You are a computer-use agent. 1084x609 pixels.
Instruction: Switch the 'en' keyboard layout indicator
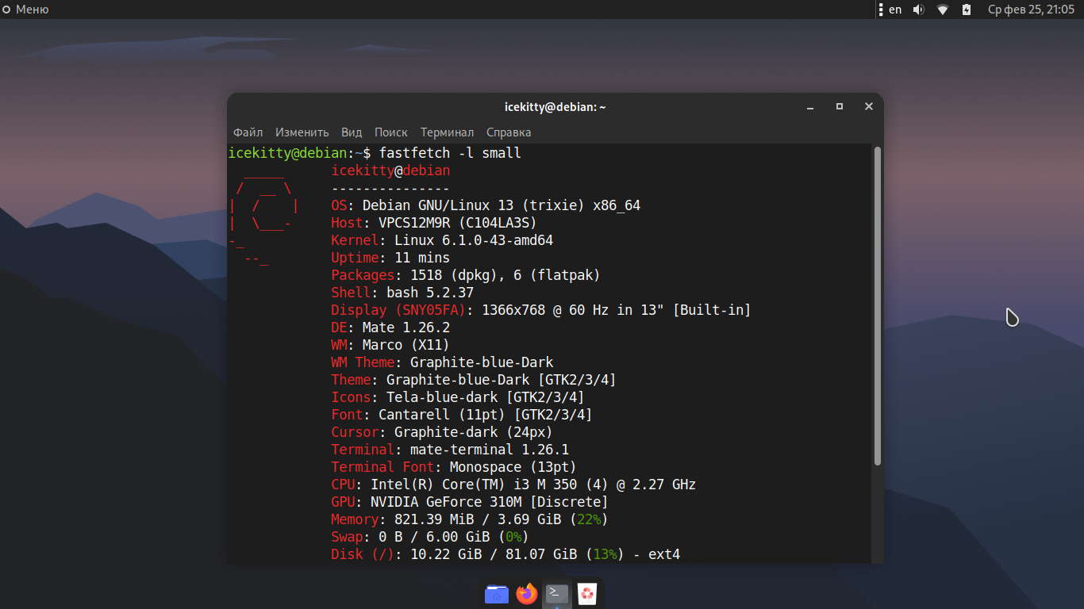click(895, 10)
